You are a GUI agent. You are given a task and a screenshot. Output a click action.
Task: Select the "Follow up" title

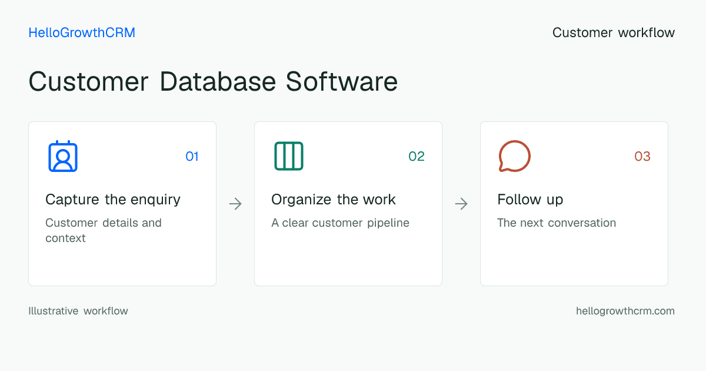click(x=530, y=200)
